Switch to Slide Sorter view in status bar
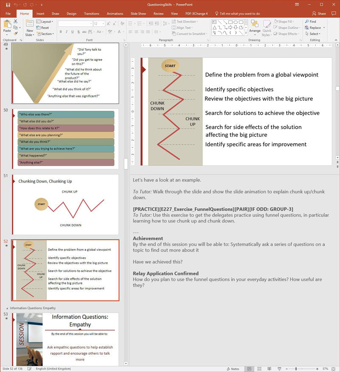 [x=259, y=369]
